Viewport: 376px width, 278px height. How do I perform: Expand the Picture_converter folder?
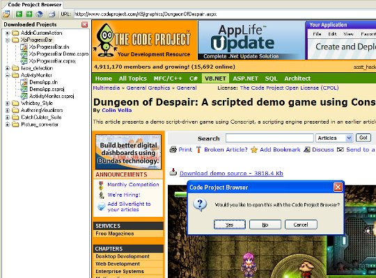pyautogui.click(x=8, y=124)
